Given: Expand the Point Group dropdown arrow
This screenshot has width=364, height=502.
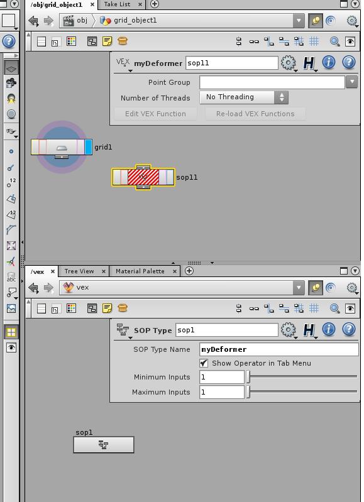Looking at the screenshot, I should (351, 82).
